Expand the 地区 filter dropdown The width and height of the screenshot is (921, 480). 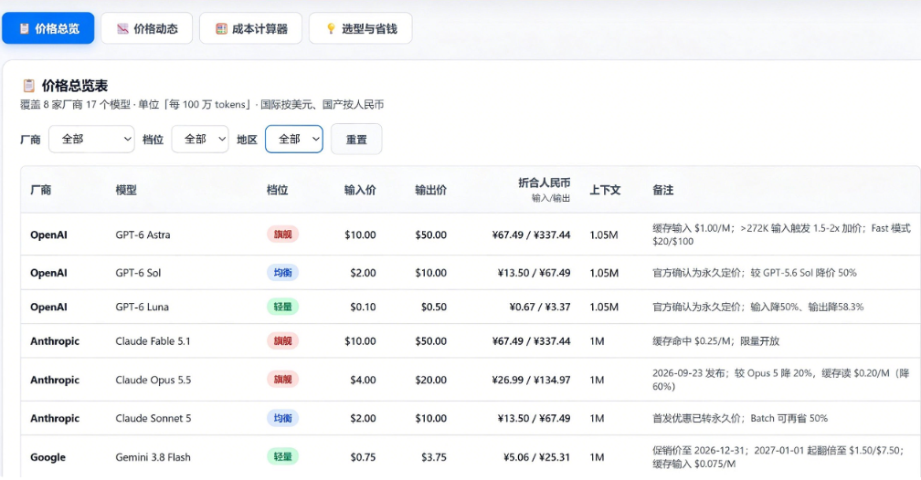pos(293,139)
